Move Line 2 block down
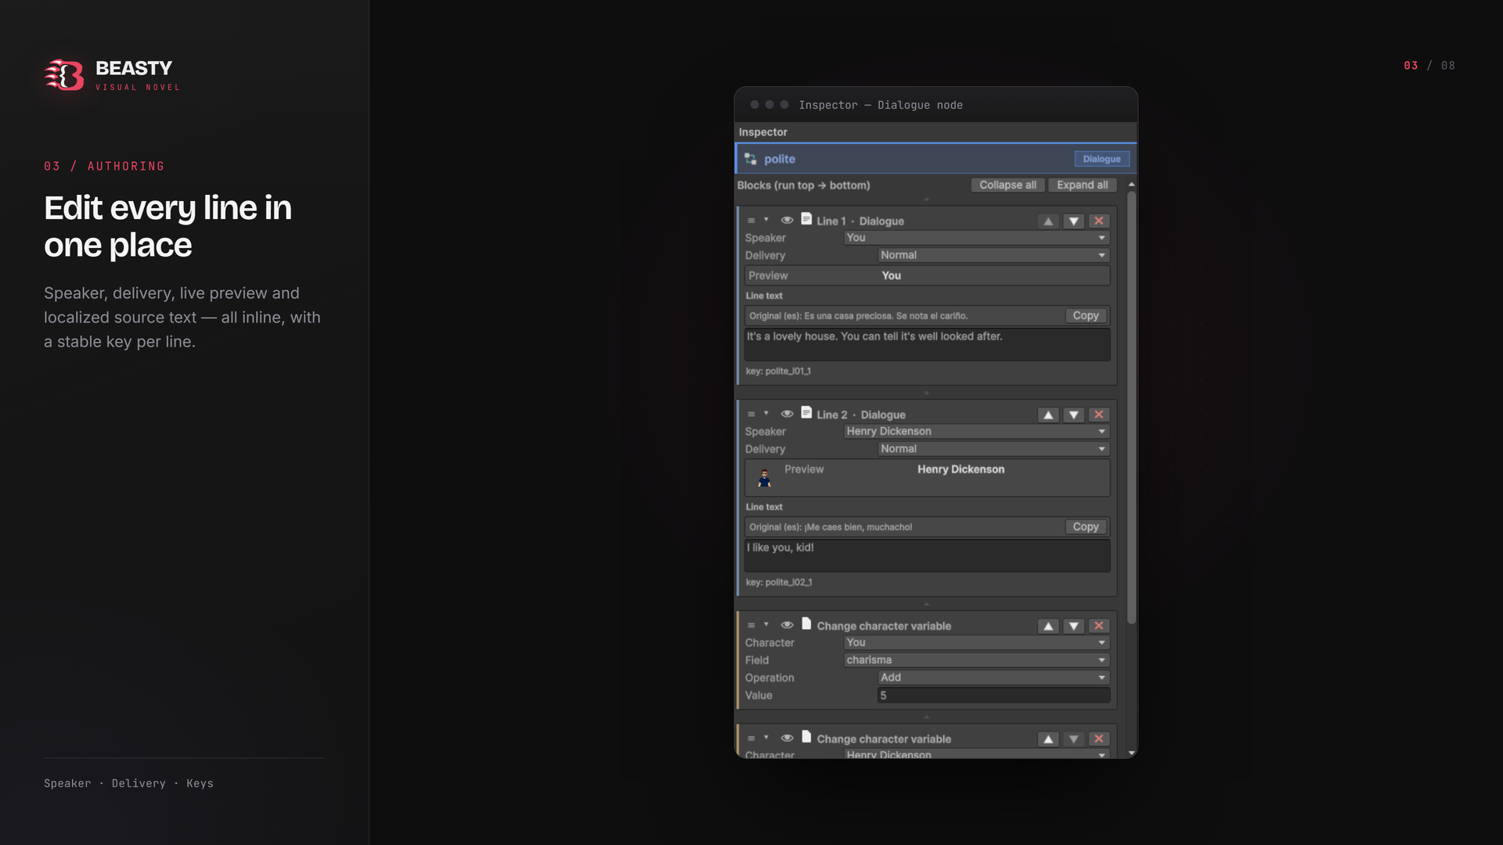Viewport: 1503px width, 845px height. click(x=1073, y=415)
